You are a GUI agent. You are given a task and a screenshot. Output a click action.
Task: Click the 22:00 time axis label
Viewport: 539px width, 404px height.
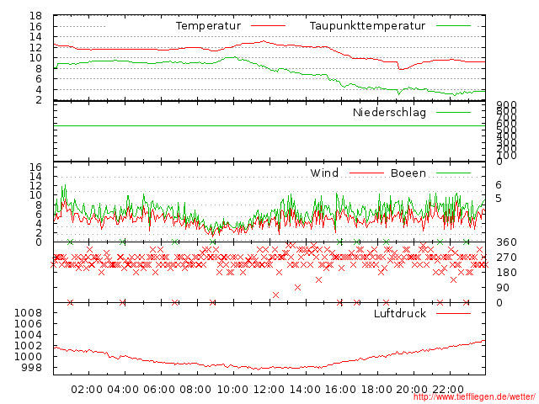[x=448, y=390]
